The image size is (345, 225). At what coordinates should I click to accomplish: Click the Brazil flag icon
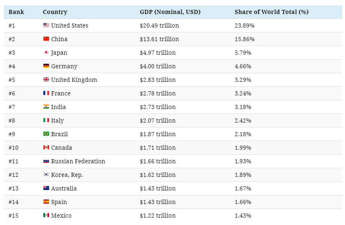pyautogui.click(x=46, y=134)
